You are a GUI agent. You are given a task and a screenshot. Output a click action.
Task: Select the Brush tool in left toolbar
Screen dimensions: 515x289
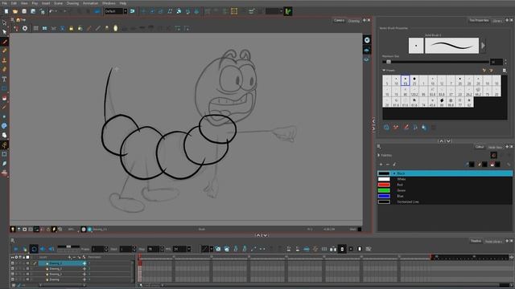pyautogui.click(x=4, y=42)
